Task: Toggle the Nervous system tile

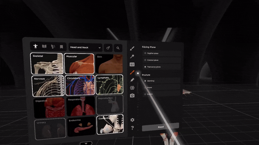Action: pos(48,86)
